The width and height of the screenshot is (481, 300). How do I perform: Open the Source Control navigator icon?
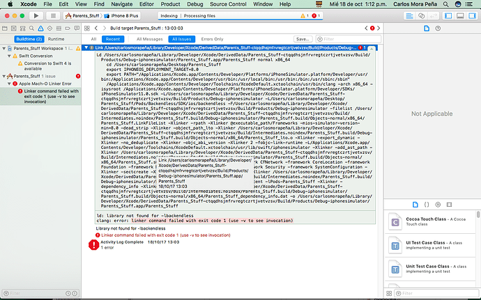click(x=13, y=29)
